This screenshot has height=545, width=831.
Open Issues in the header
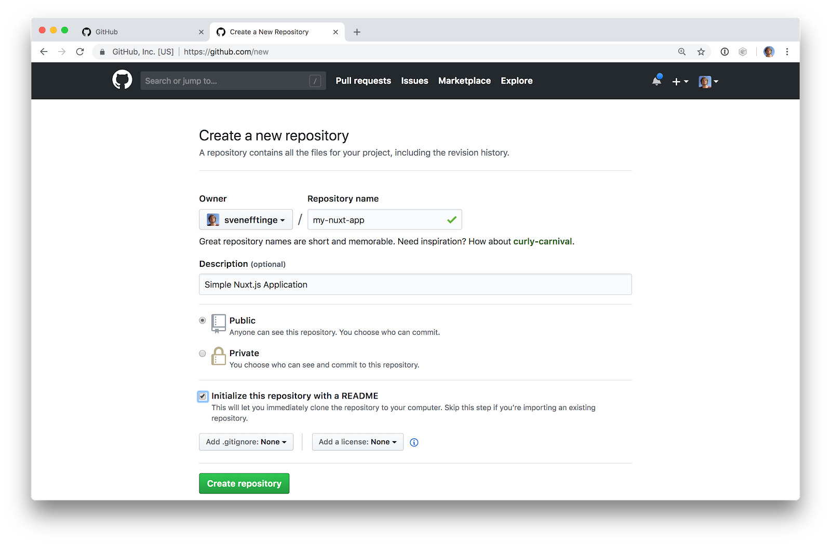tap(414, 81)
